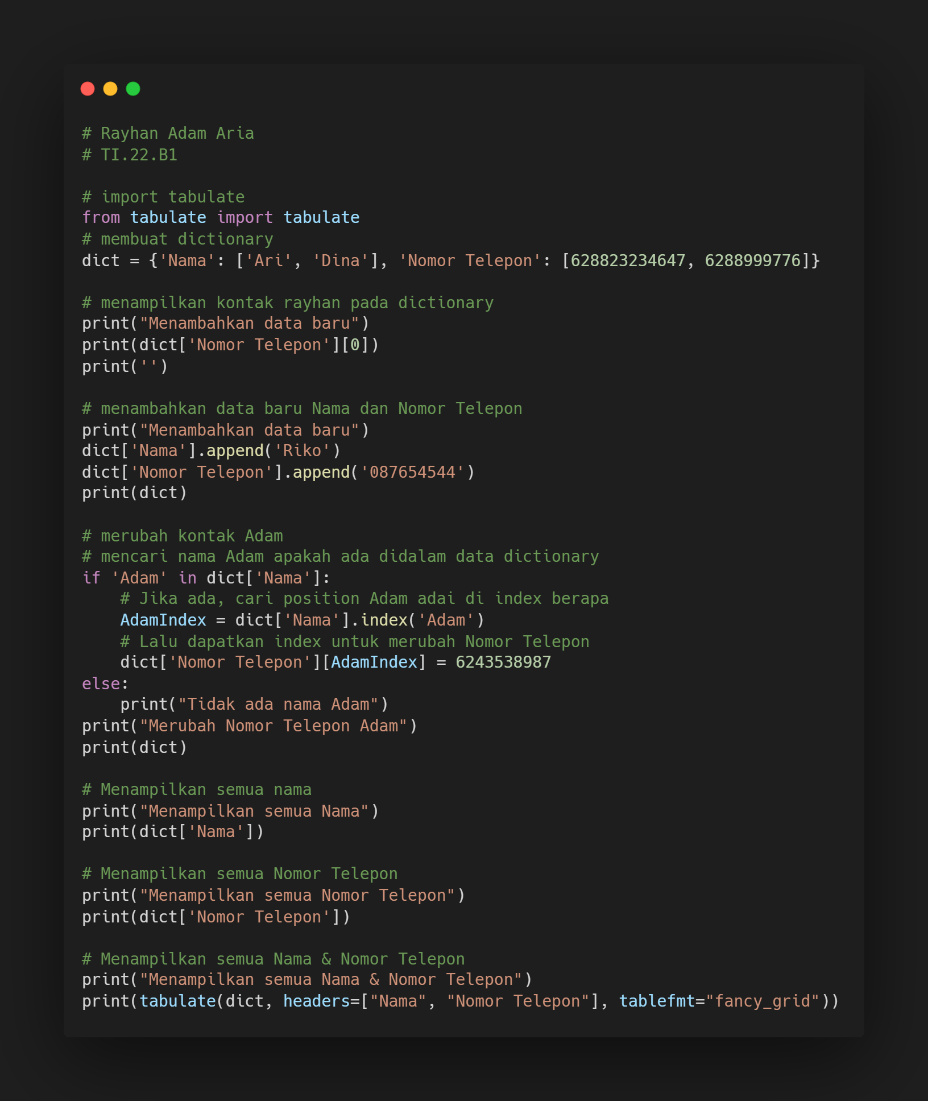Click the green maximize window button

pyautogui.click(x=132, y=89)
